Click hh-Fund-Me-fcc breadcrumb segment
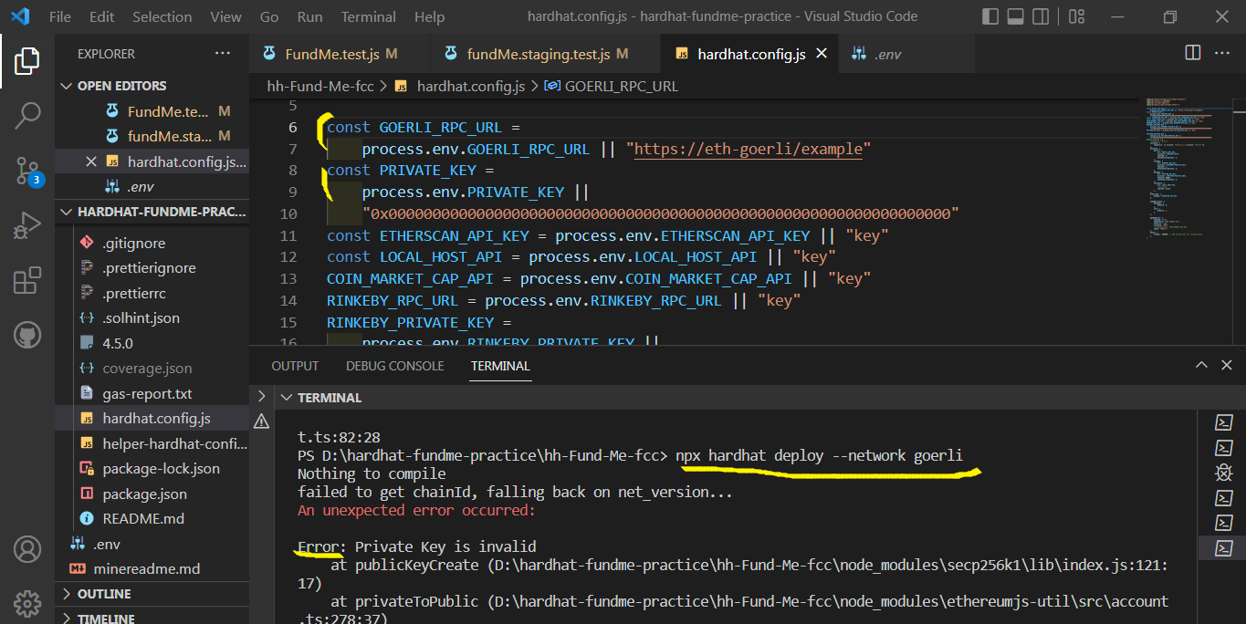The width and height of the screenshot is (1246, 624). click(320, 86)
